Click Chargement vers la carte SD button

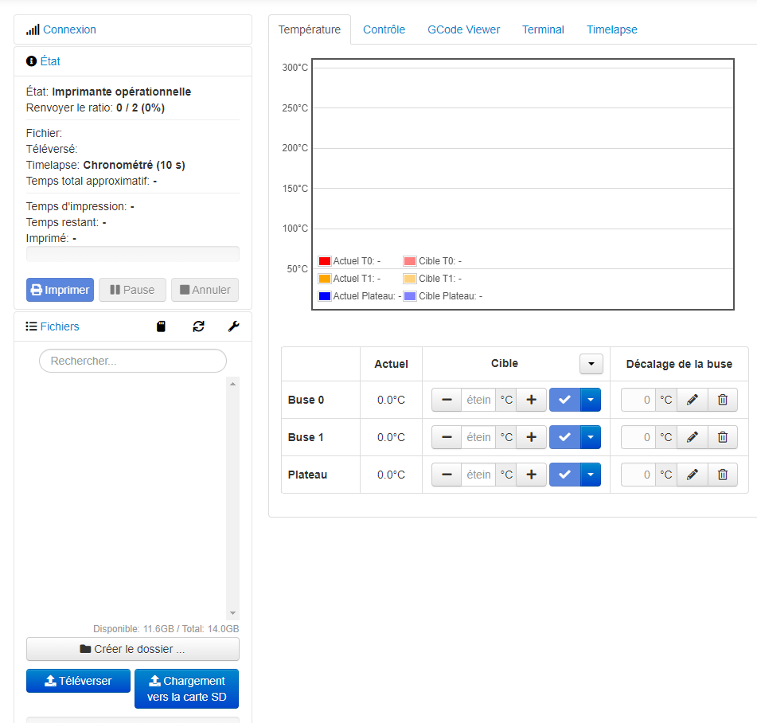point(186,689)
